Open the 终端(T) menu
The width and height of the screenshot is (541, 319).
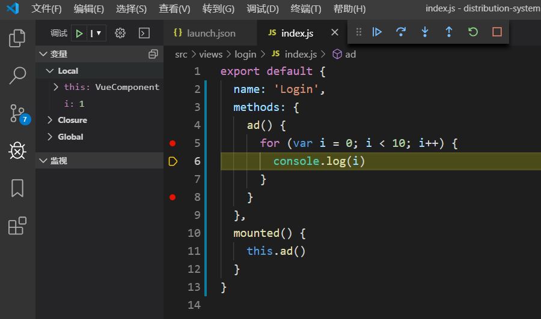click(x=306, y=8)
